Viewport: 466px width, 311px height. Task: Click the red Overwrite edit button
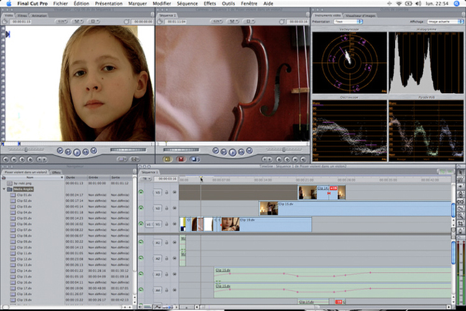click(x=181, y=160)
